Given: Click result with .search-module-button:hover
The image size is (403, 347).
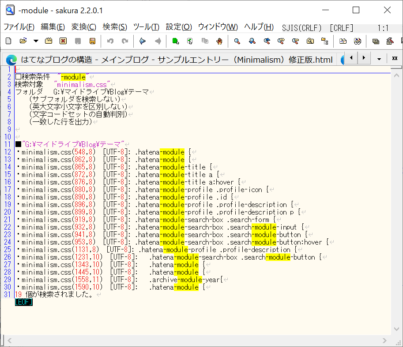Looking at the screenshot, I should tap(174, 242).
